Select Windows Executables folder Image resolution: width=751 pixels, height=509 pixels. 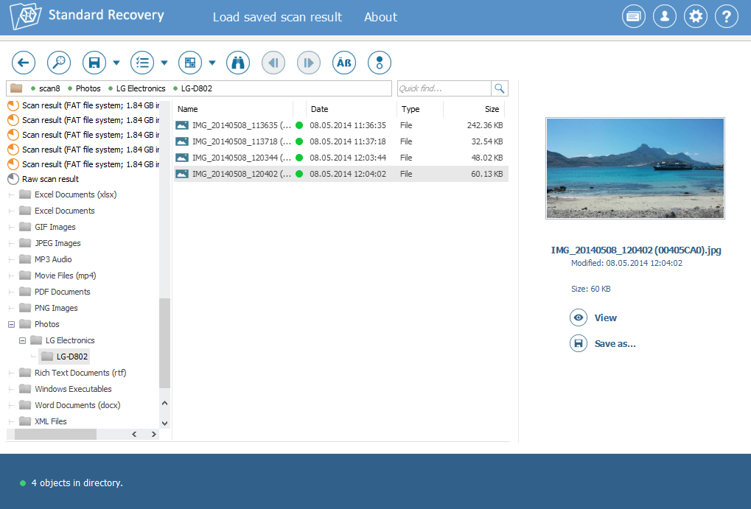[x=73, y=389]
